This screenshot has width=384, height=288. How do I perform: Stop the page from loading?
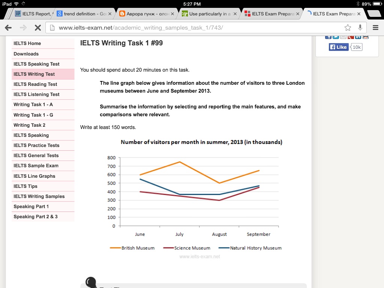tap(38, 28)
